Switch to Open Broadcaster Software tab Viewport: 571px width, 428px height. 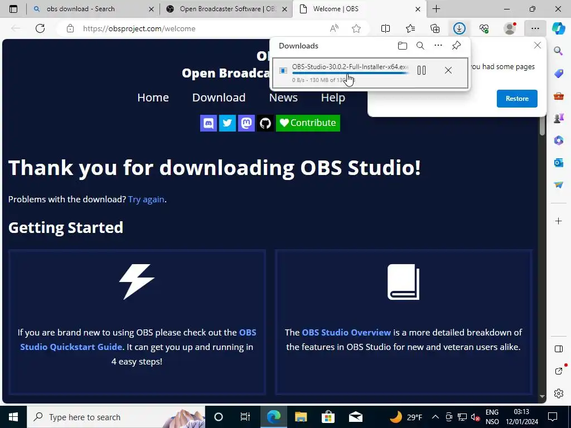[x=226, y=9]
